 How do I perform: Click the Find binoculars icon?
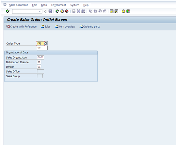coord(79,11)
